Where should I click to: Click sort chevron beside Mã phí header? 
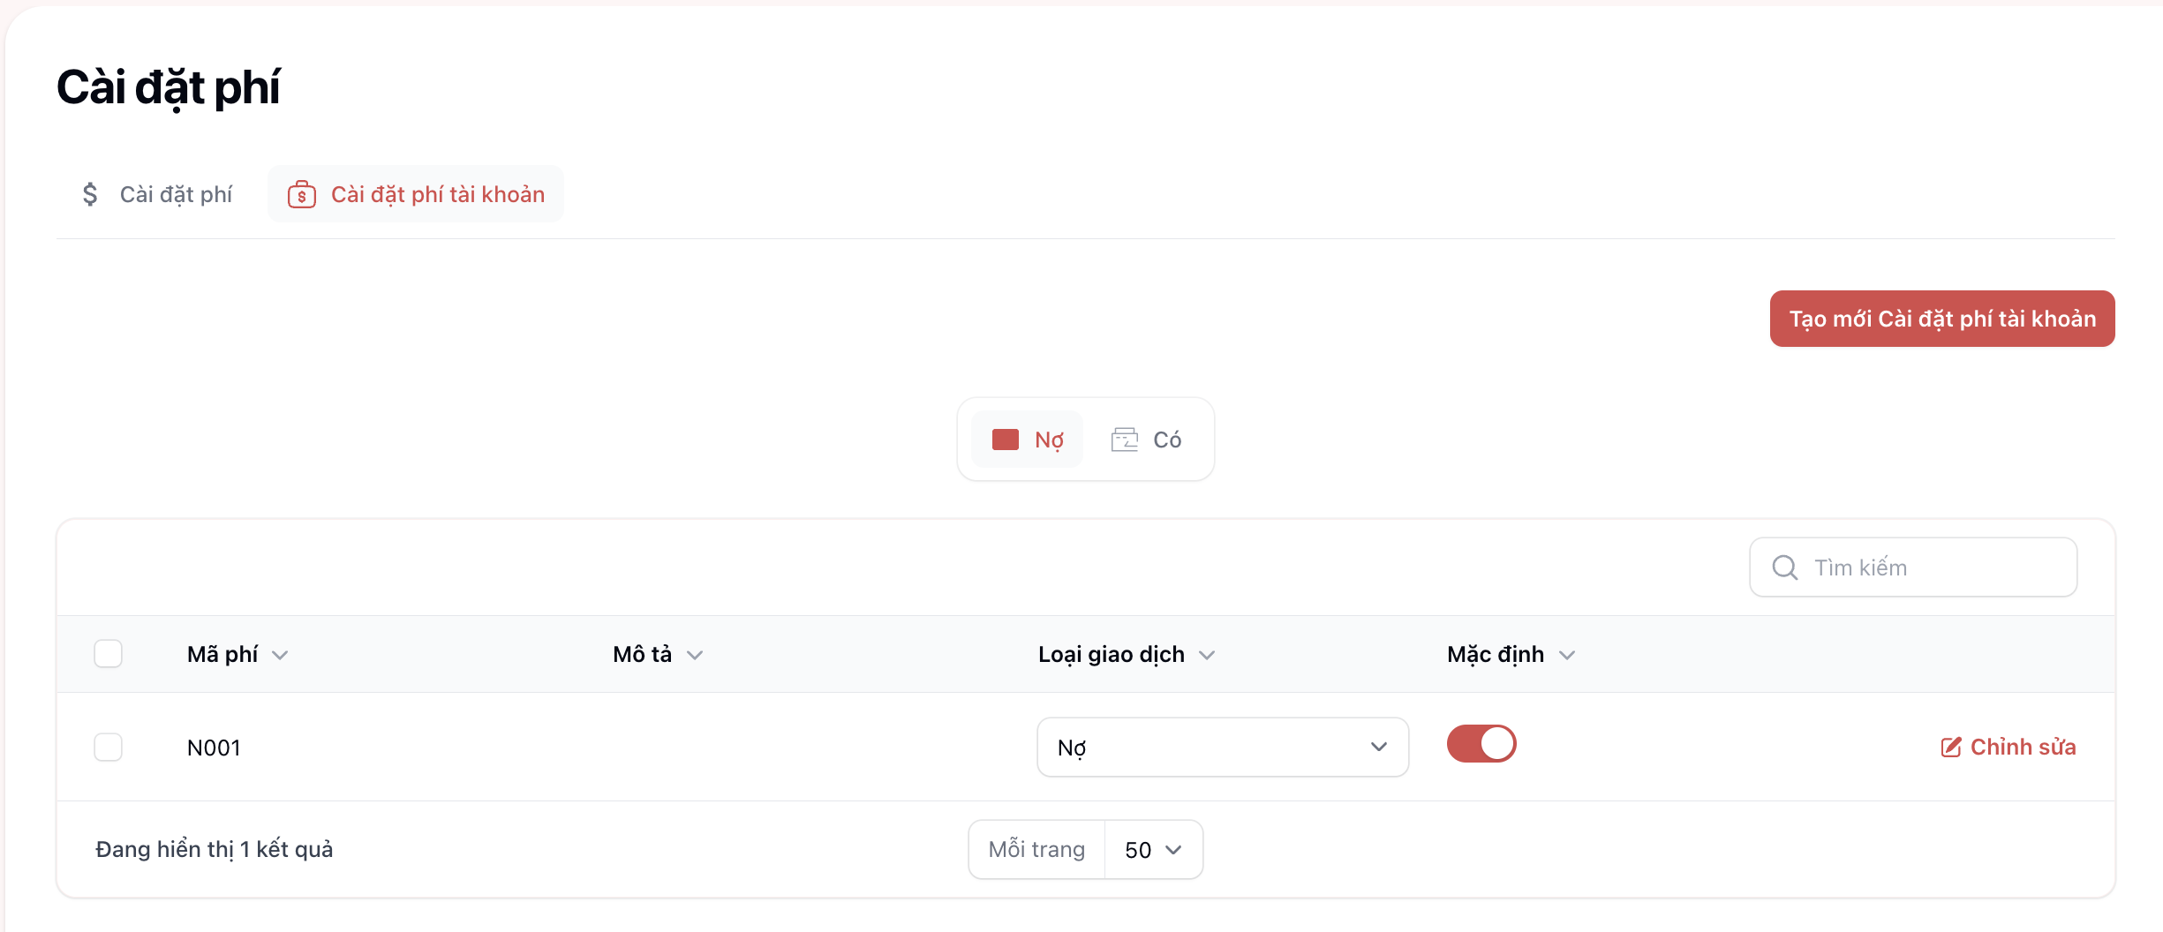[x=280, y=655]
